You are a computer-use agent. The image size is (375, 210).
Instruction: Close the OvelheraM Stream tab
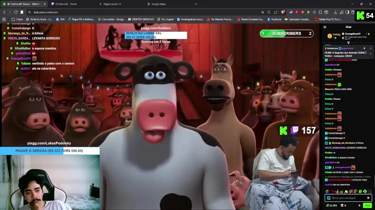coord(45,4)
